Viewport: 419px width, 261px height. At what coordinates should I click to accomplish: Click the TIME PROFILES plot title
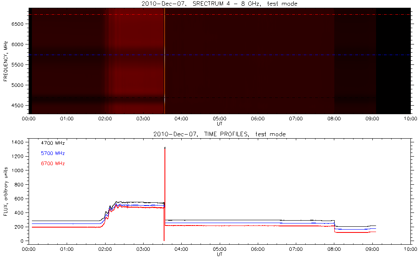tap(219, 134)
